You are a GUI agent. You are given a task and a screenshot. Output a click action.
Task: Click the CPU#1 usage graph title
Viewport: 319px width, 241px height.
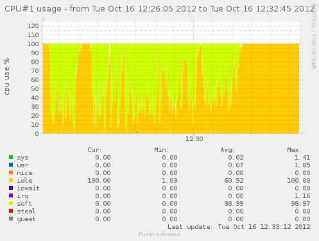point(159,9)
